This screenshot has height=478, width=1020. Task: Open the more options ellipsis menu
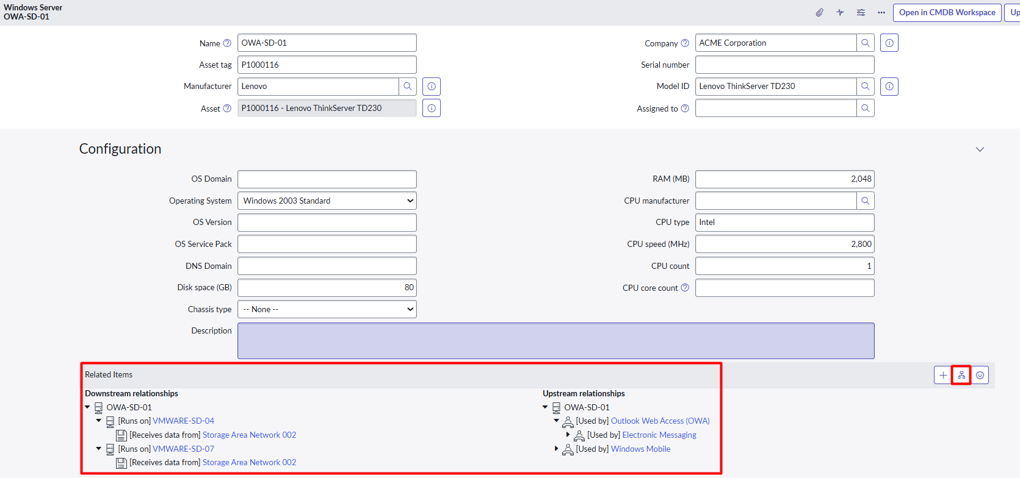pyautogui.click(x=881, y=12)
